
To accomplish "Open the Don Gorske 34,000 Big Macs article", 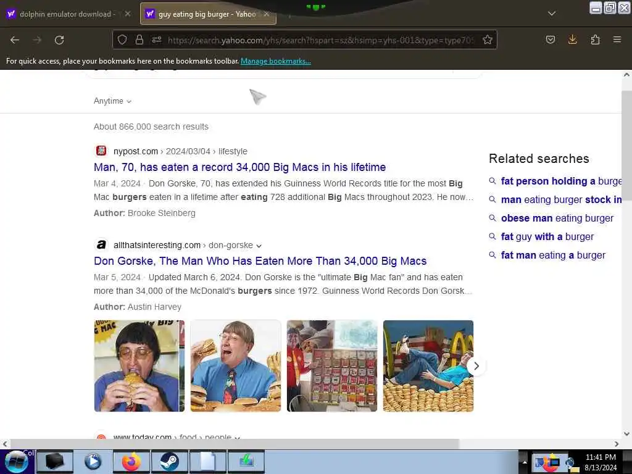I will [260, 261].
